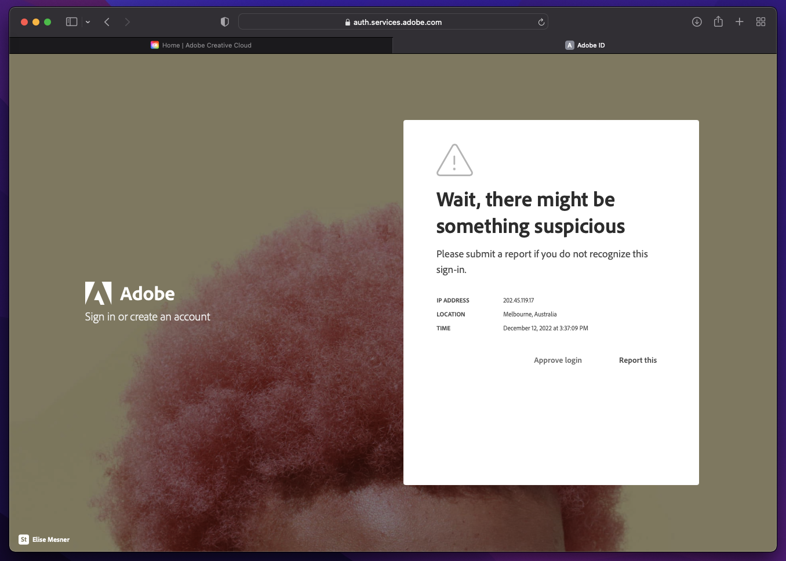
Task: Click the Safari sidebar toggle icon
Action: click(x=71, y=22)
